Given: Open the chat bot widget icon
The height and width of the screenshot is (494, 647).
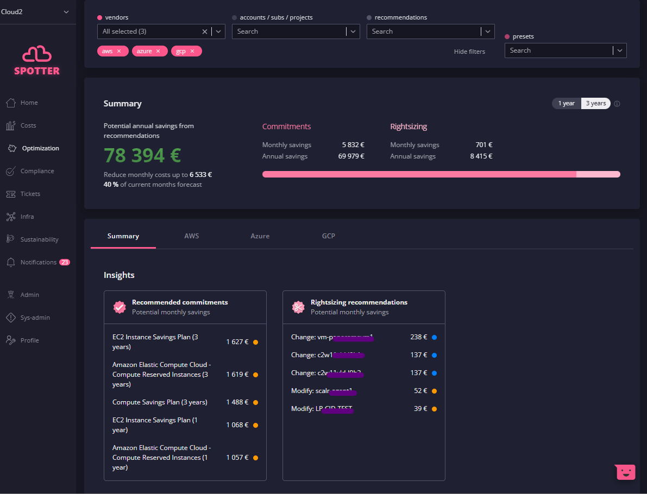Looking at the screenshot, I should tap(625, 472).
